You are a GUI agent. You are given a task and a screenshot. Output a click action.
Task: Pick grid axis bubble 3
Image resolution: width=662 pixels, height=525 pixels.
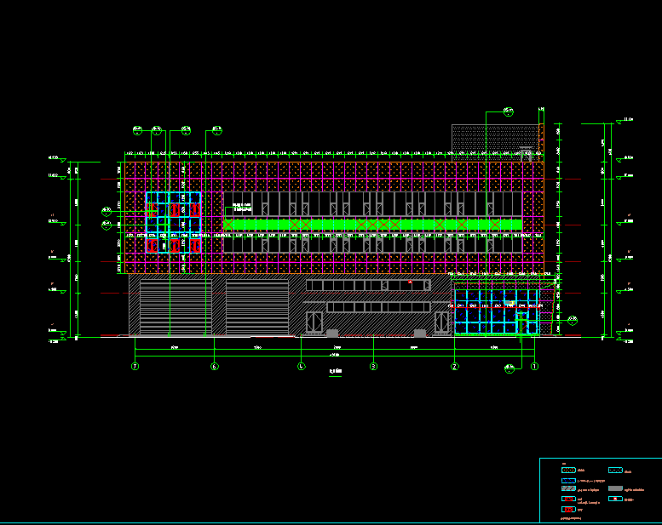(x=373, y=367)
